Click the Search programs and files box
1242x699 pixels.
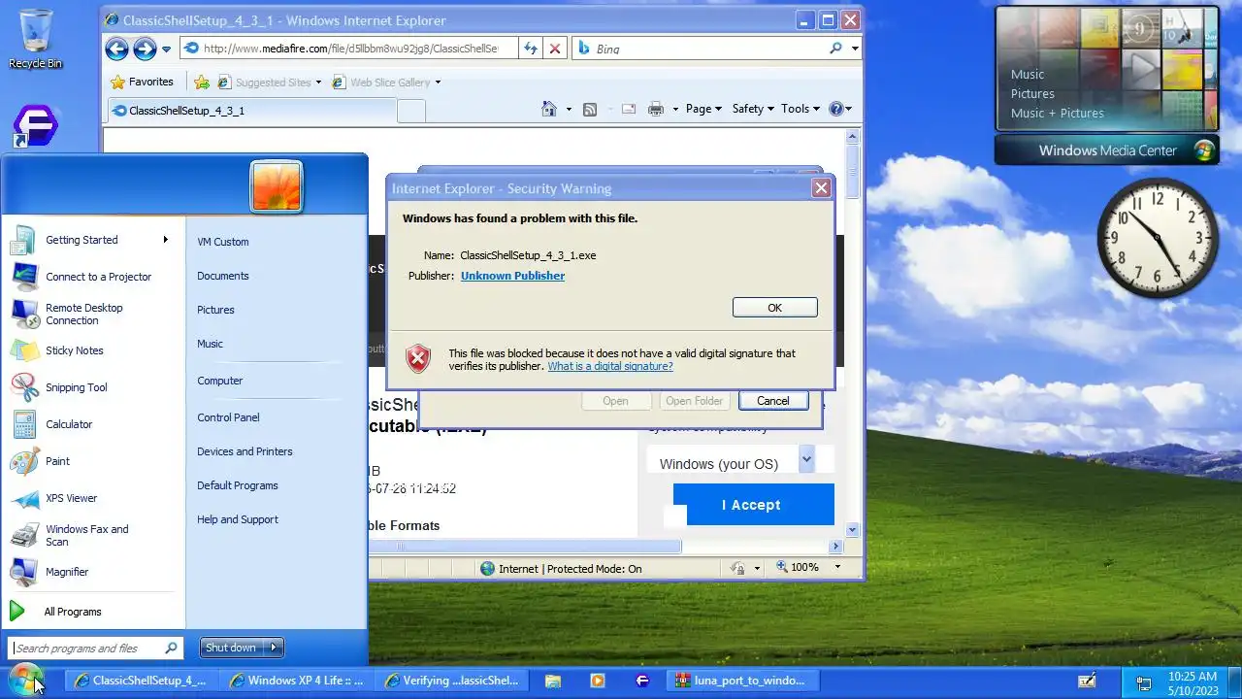(x=94, y=648)
